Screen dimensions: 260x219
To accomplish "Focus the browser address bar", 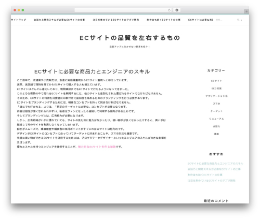I will [x=123, y=10].
